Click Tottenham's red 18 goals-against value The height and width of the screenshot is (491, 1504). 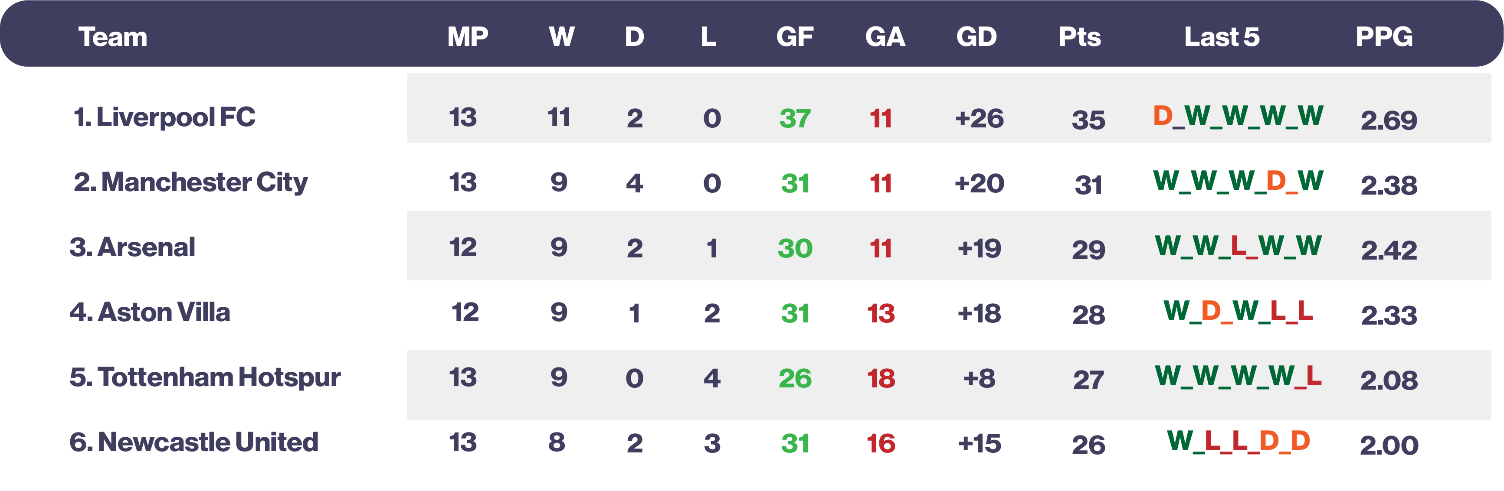click(x=881, y=378)
